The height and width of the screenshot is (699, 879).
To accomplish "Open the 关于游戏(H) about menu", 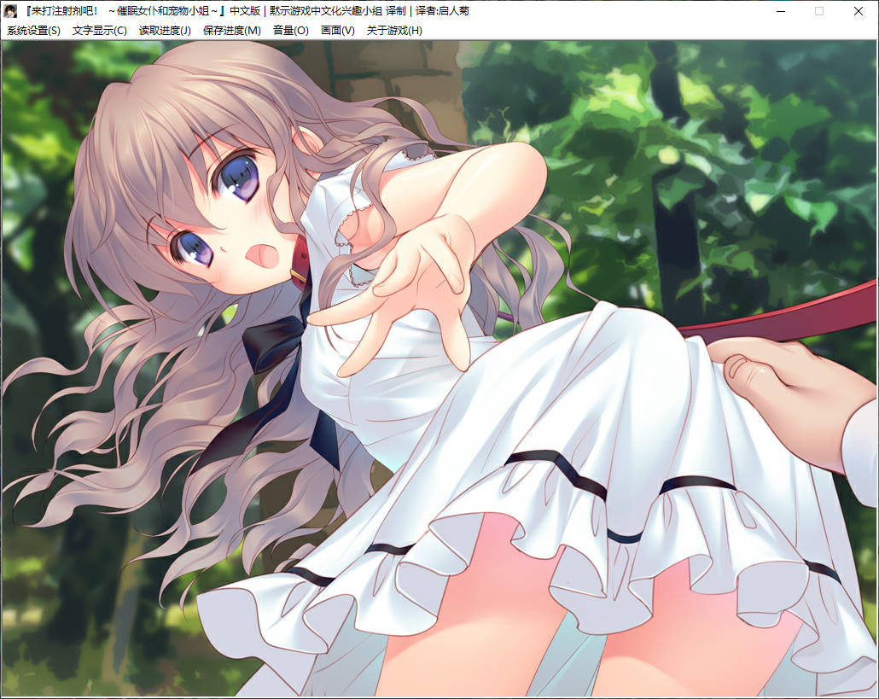I will 394,31.
